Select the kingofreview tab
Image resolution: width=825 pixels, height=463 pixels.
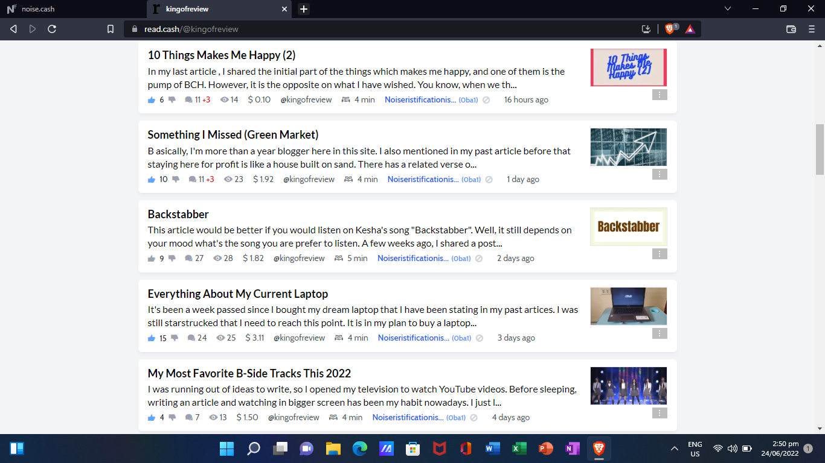[x=219, y=9]
